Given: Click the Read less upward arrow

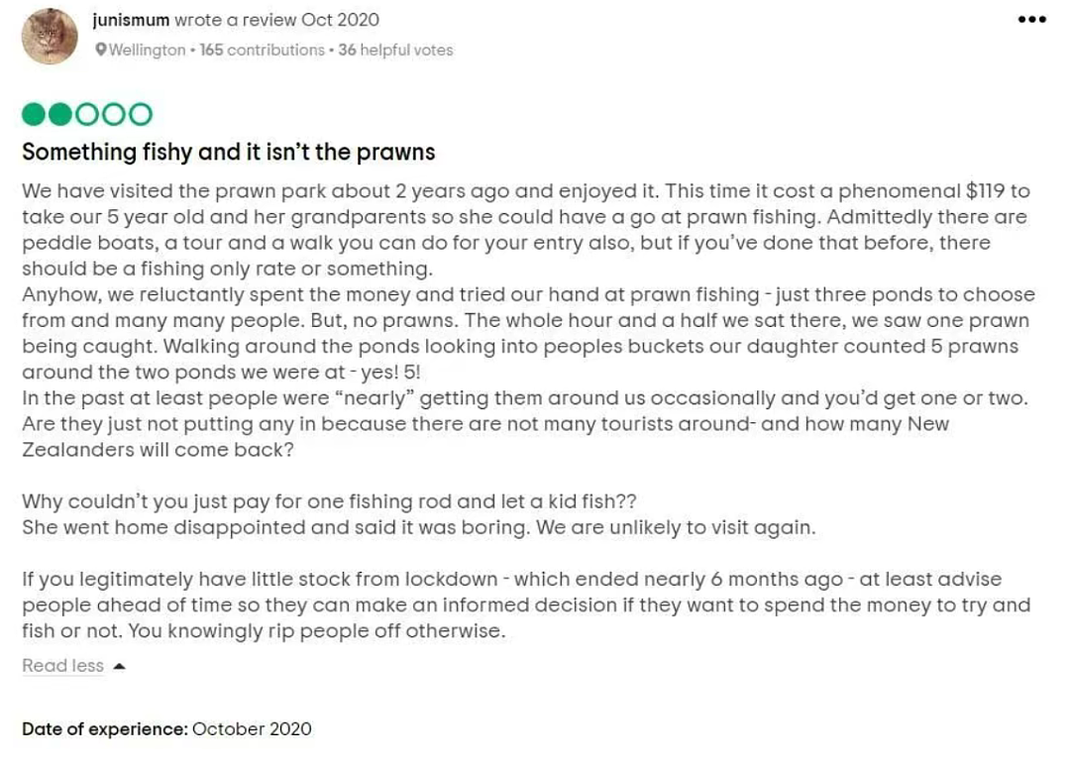Looking at the screenshot, I should (120, 666).
